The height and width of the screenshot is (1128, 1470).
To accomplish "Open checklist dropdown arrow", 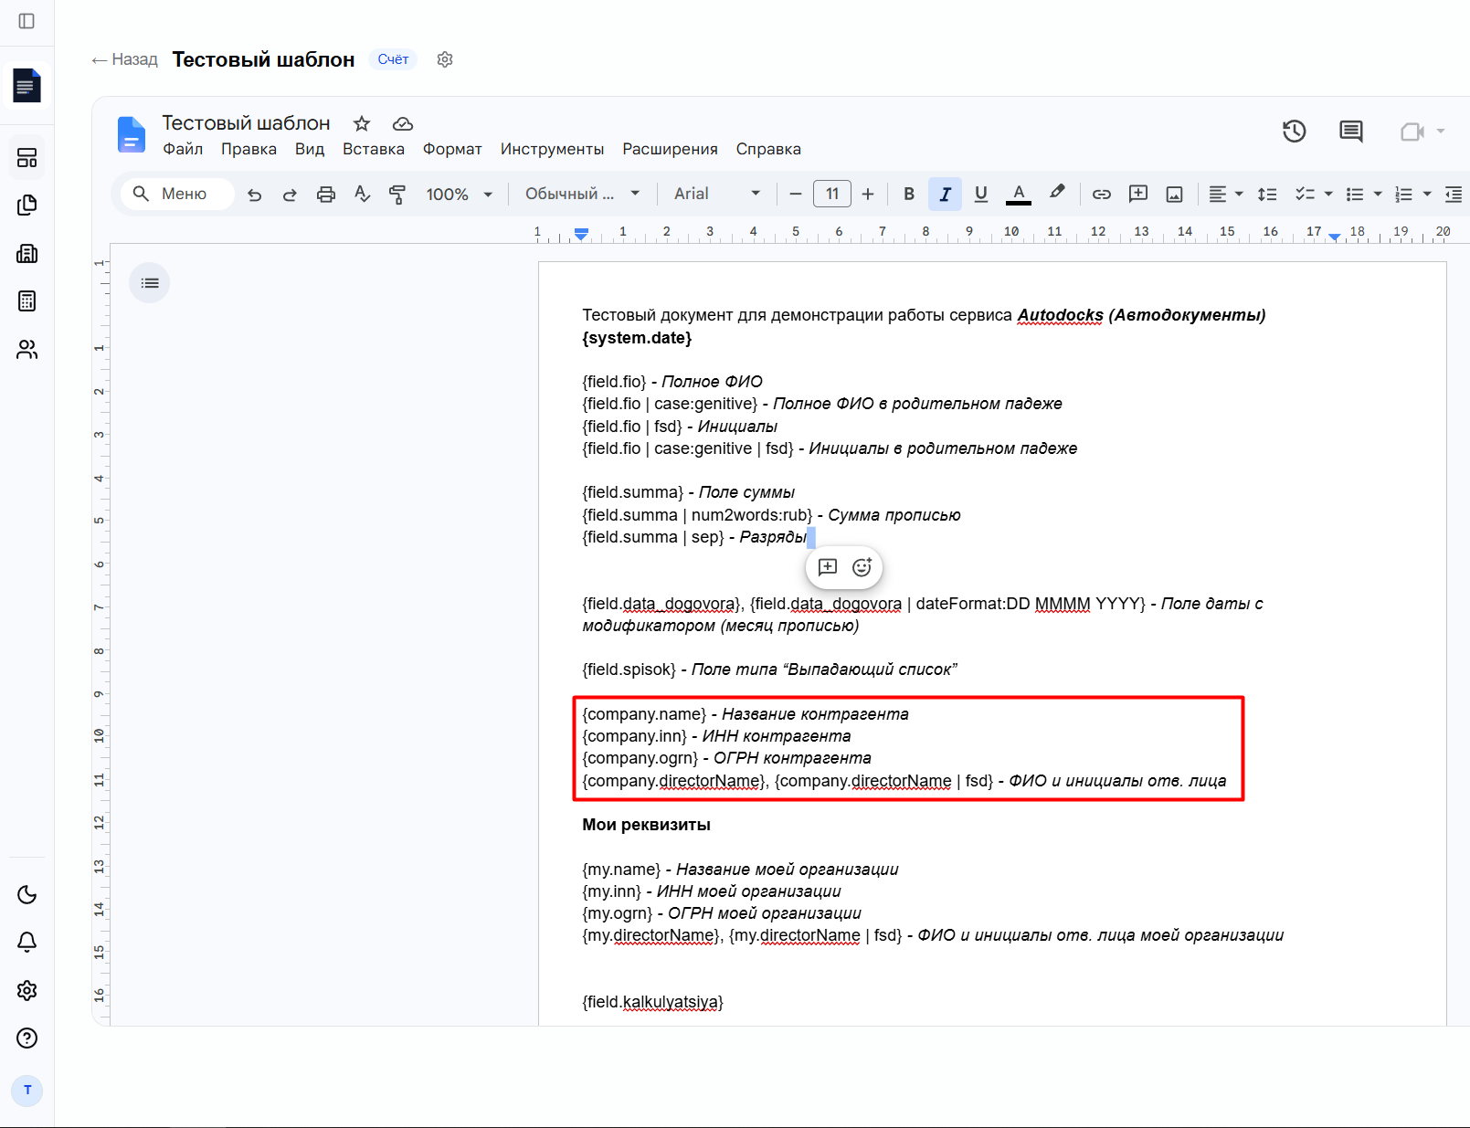I will pyautogui.click(x=1328, y=194).
